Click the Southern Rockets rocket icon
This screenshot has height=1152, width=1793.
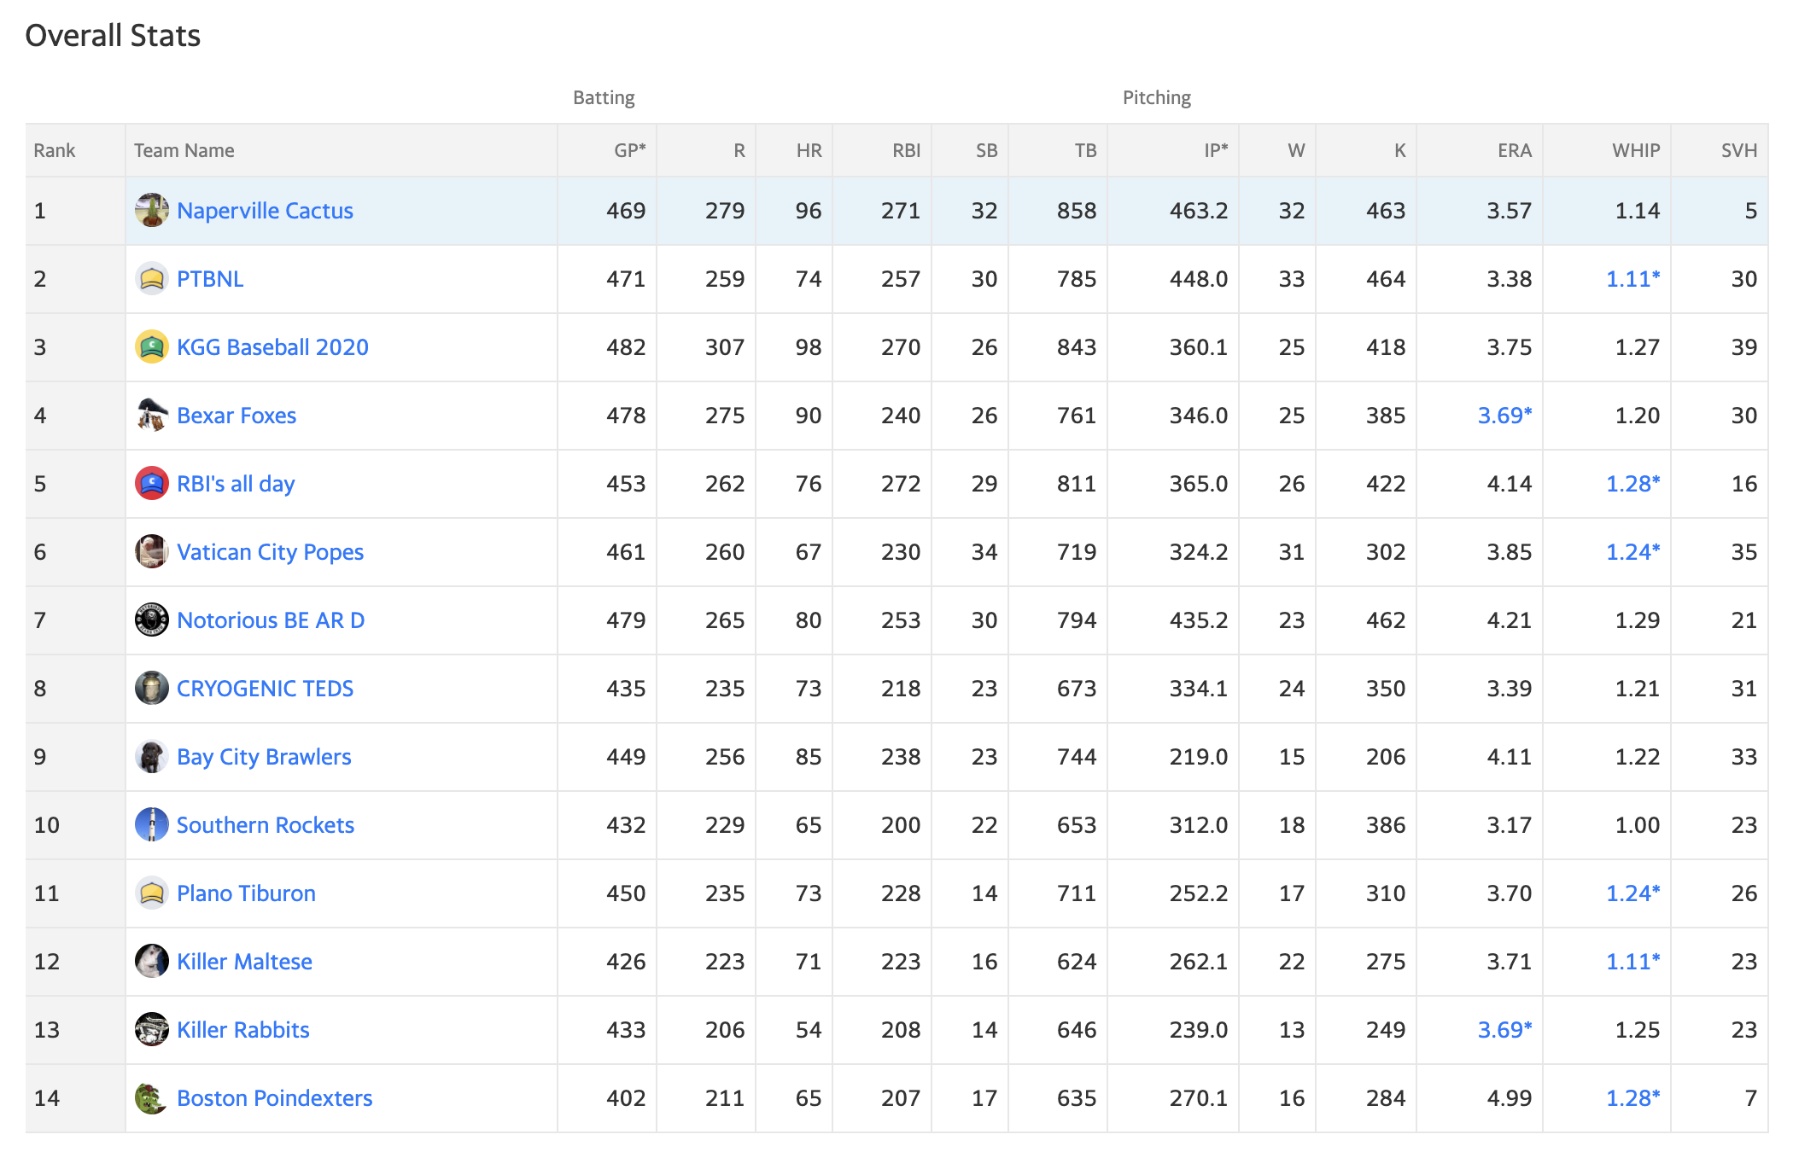pyautogui.click(x=152, y=824)
